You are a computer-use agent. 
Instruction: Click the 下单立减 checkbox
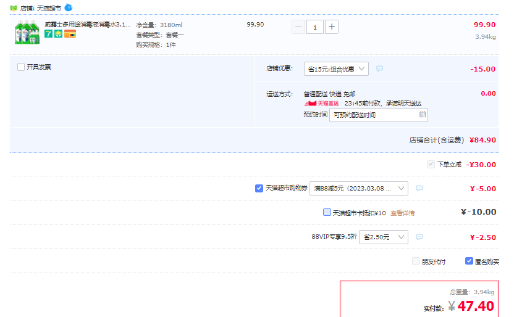click(431, 164)
